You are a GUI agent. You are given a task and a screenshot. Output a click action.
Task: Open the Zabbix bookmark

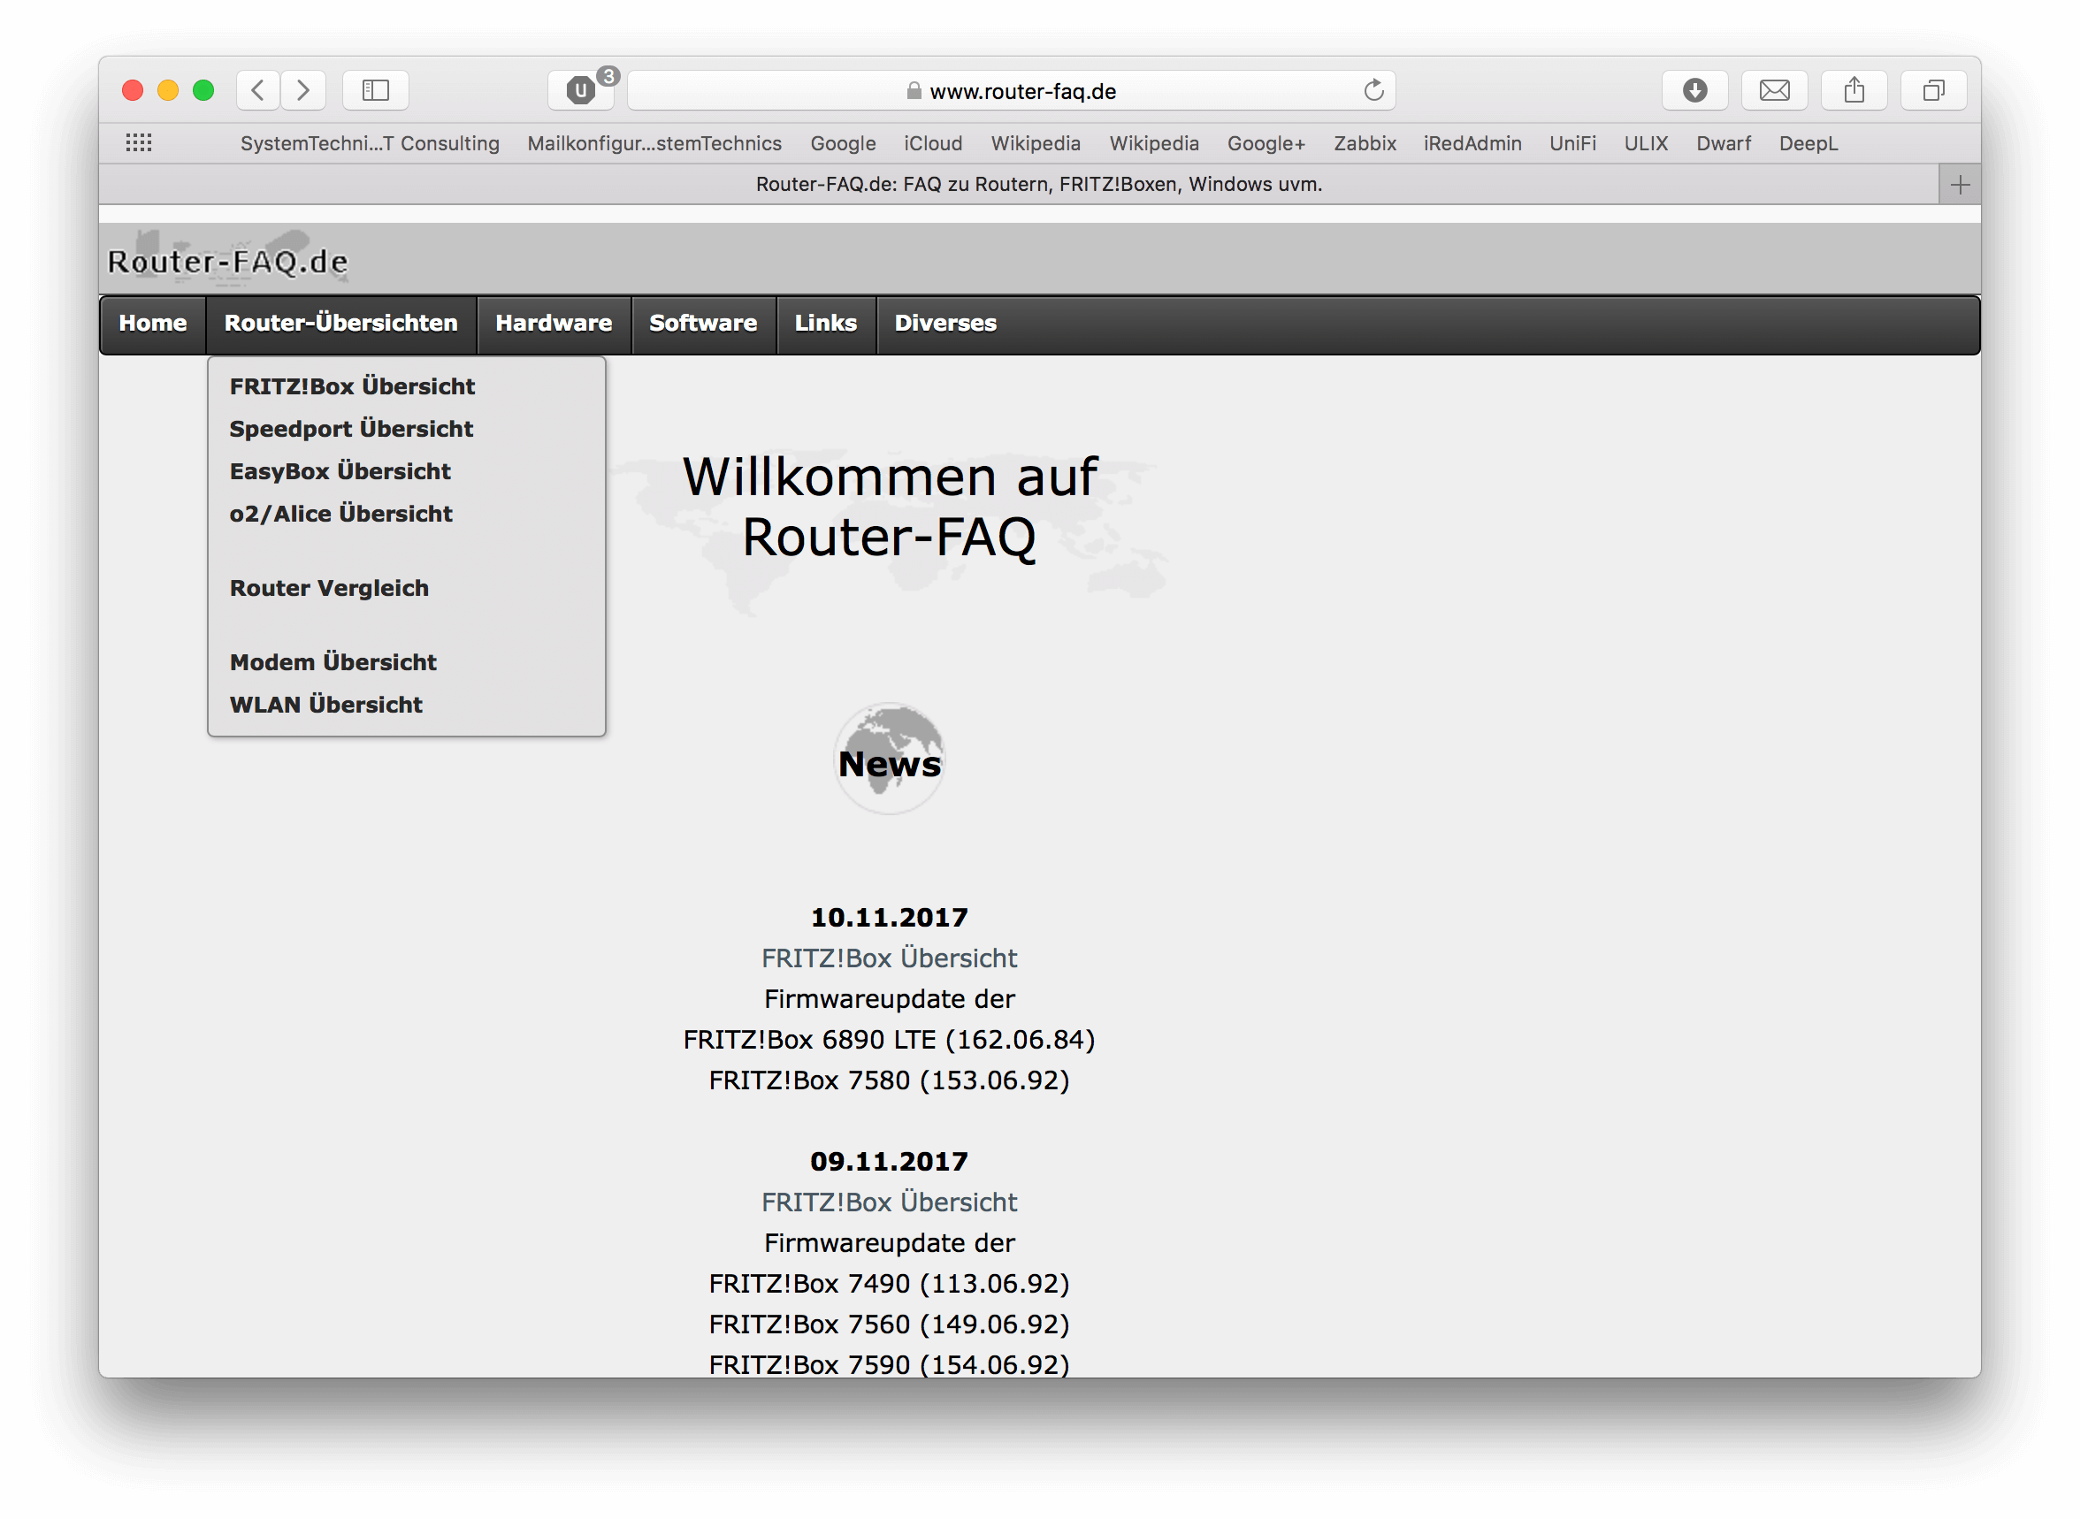(x=1365, y=143)
